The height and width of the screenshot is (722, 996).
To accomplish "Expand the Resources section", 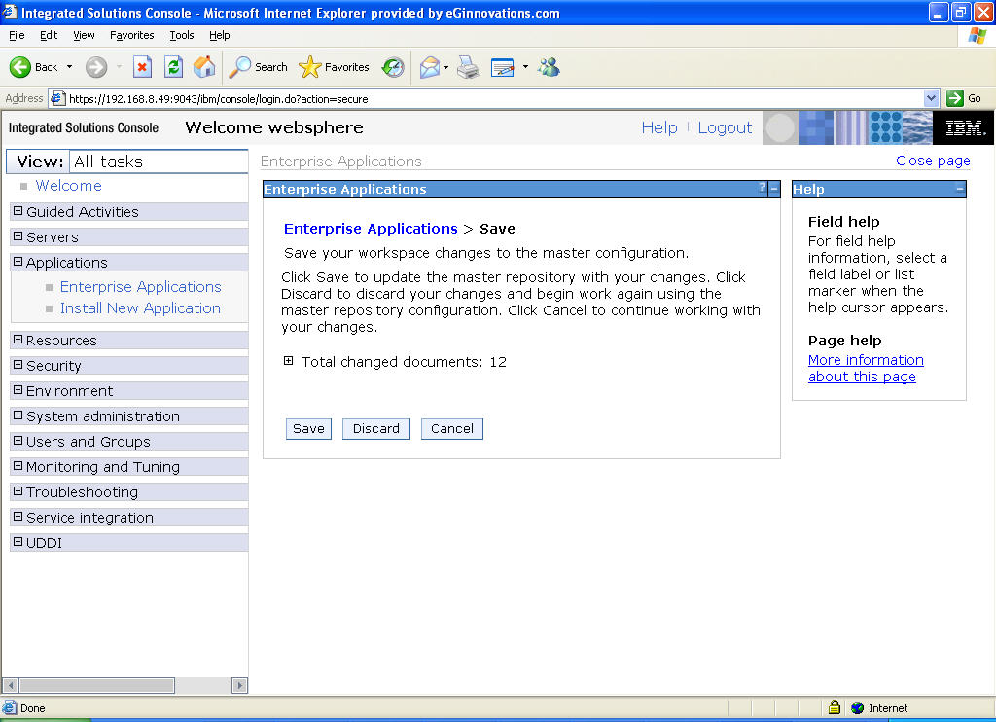I will point(18,340).
